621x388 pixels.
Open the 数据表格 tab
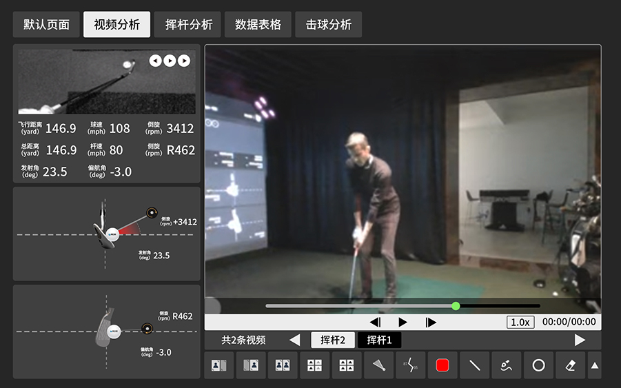point(258,25)
